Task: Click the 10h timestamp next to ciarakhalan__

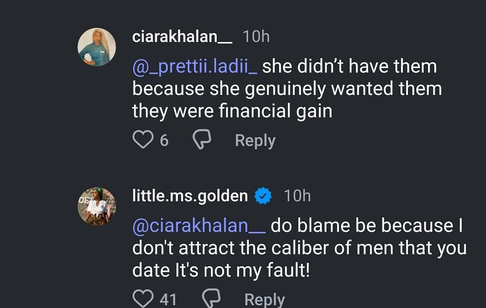Action: coord(256,37)
